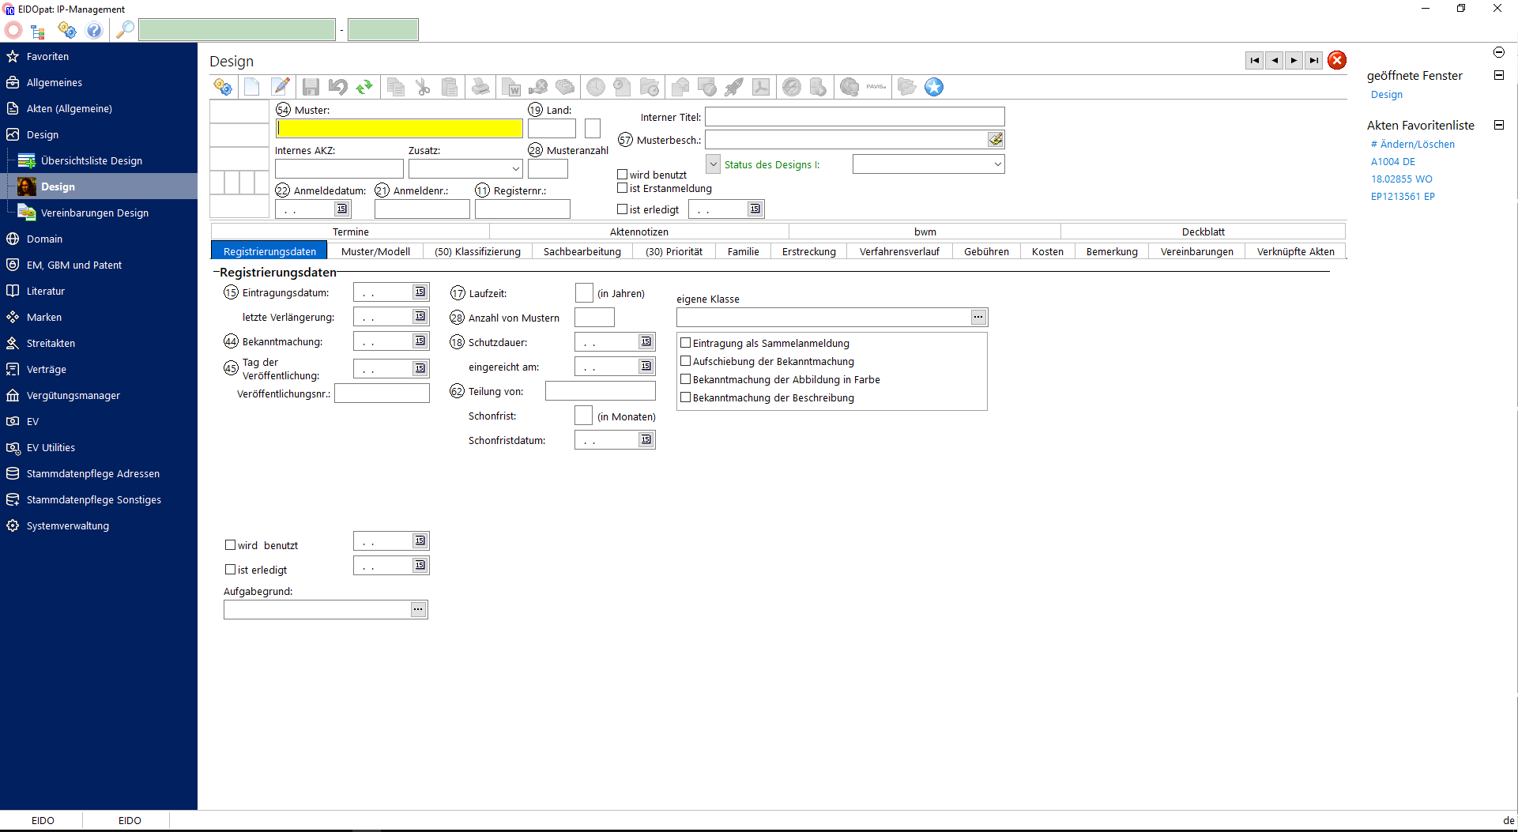
Task: Click the eigene Klasse browse button
Action: [x=978, y=317]
